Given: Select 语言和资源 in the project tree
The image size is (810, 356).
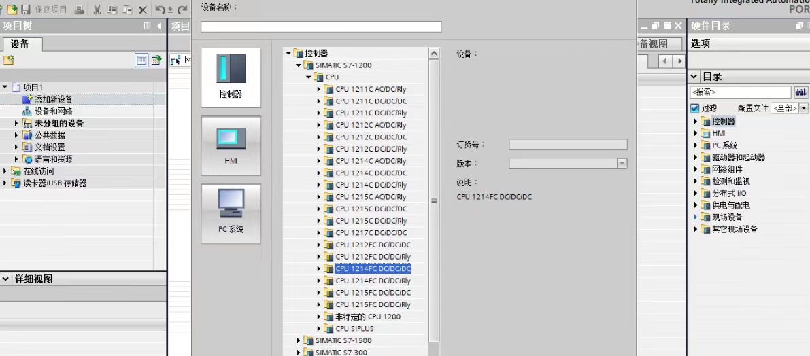Looking at the screenshot, I should point(53,160).
